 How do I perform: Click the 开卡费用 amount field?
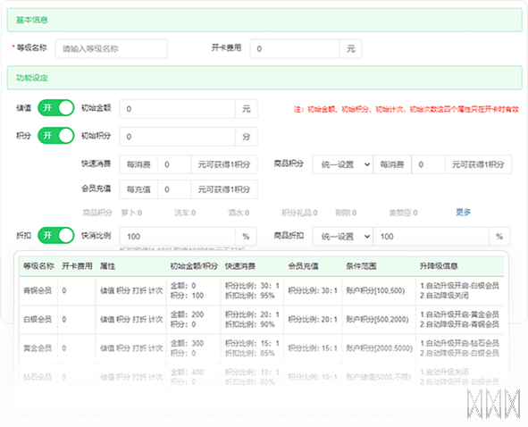[x=295, y=49]
